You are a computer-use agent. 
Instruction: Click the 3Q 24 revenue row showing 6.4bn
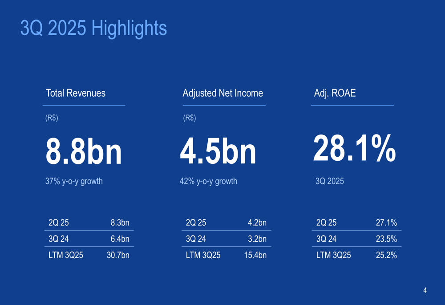89,239
